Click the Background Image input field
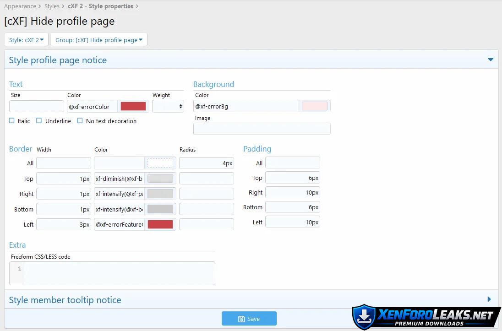The width and height of the screenshot is (502, 331). pos(262,129)
